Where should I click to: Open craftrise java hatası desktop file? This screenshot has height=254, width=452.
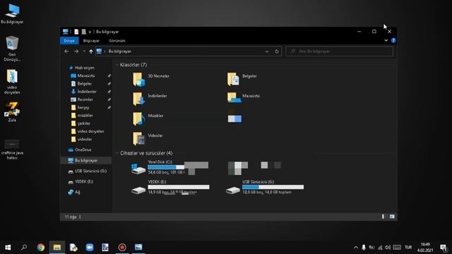(12, 150)
